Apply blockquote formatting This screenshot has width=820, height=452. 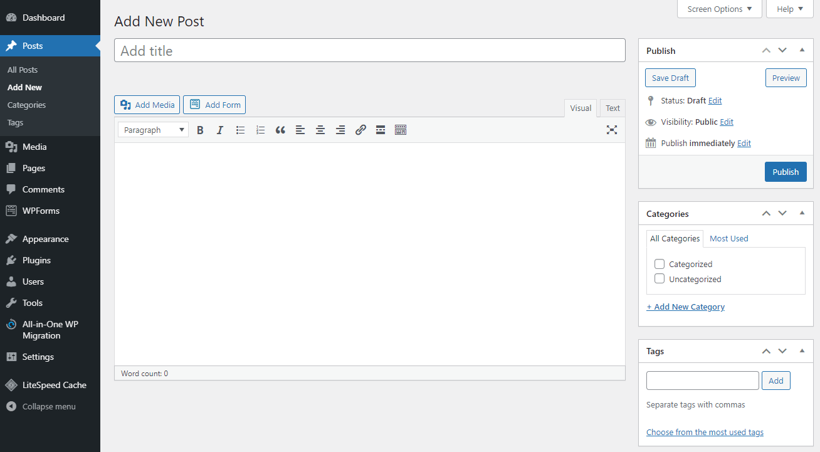point(280,130)
